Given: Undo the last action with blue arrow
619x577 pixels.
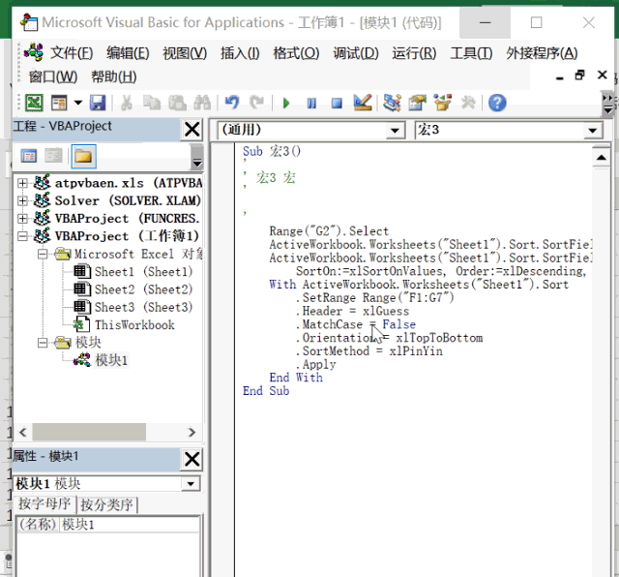Looking at the screenshot, I should [232, 104].
